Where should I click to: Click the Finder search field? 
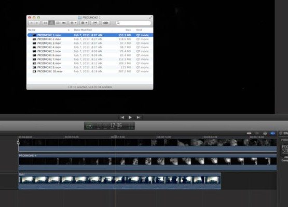133,23
